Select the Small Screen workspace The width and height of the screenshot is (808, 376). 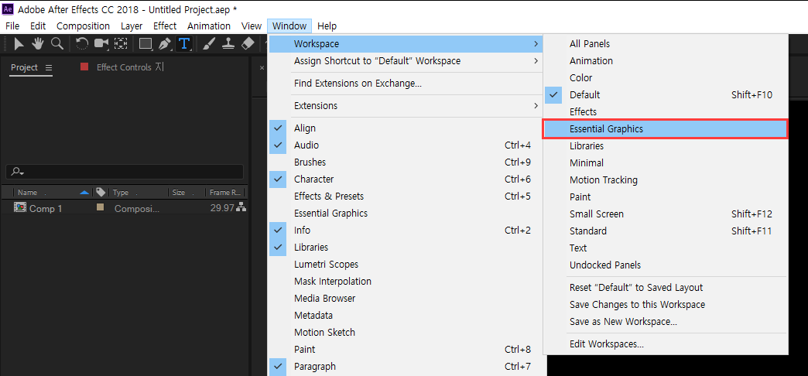pyautogui.click(x=666, y=214)
